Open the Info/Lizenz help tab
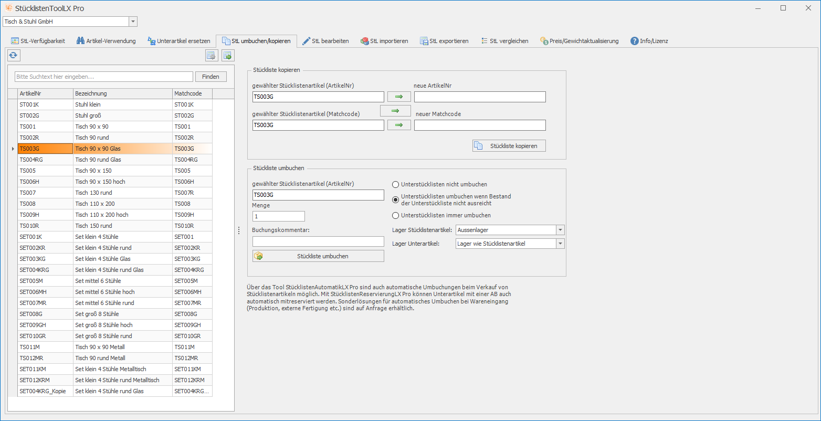This screenshot has width=821, height=421. pyautogui.click(x=649, y=41)
